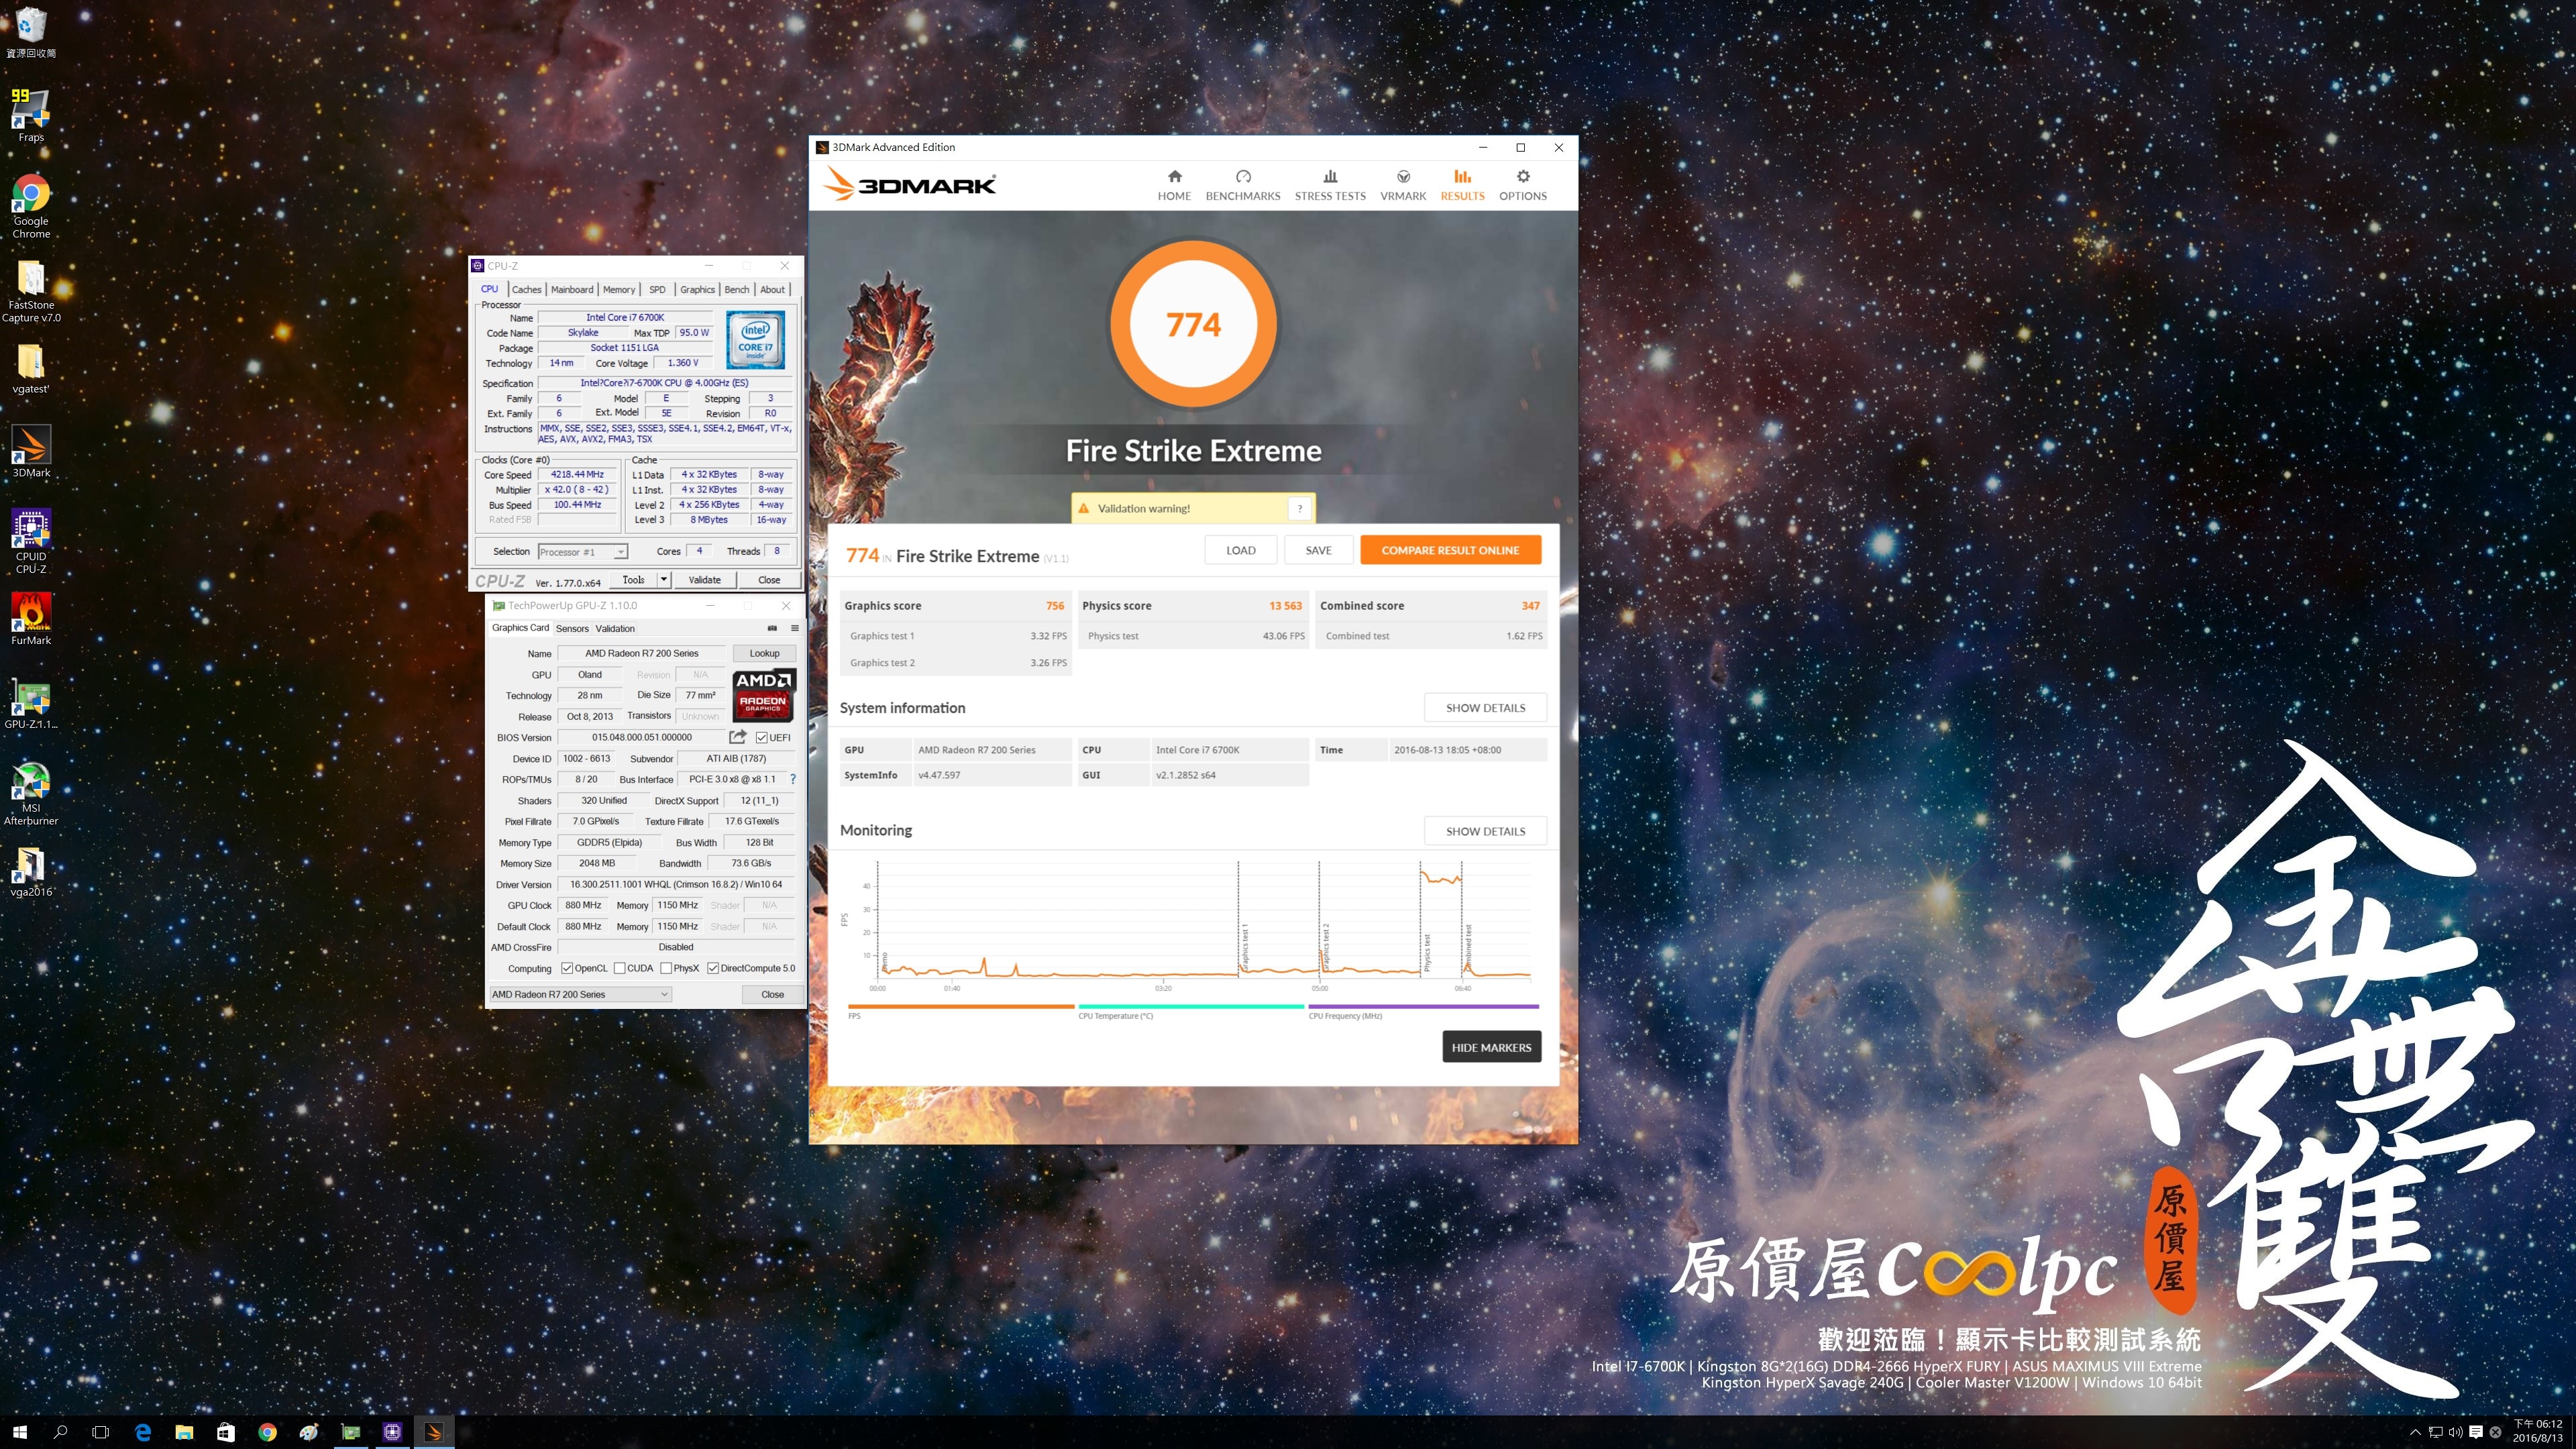Switch to the Validation tab in GPU-Z
This screenshot has height=1449, width=2576.
[615, 628]
